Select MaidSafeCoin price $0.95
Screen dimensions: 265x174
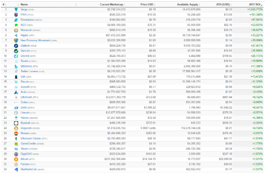(x=152, y=170)
